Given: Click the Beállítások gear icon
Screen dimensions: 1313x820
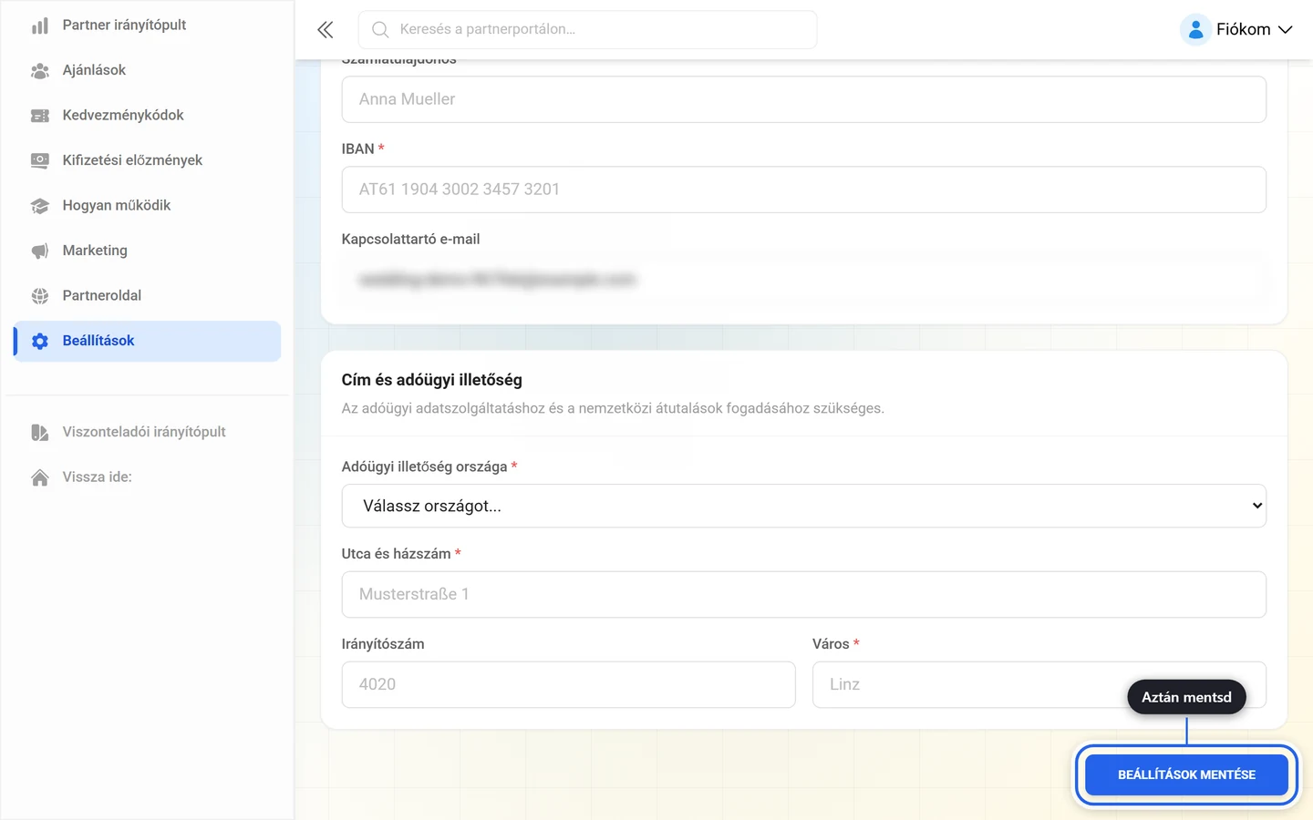Looking at the screenshot, I should tap(40, 341).
